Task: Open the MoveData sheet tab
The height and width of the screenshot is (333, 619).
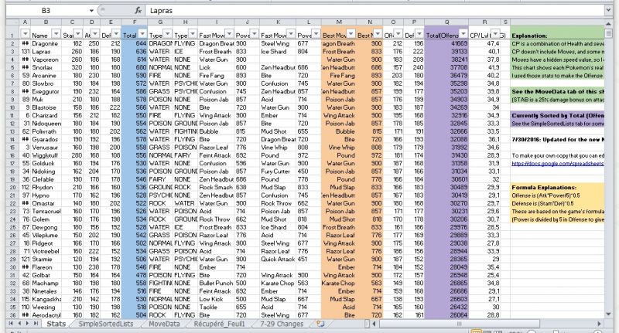Action: 163,323
